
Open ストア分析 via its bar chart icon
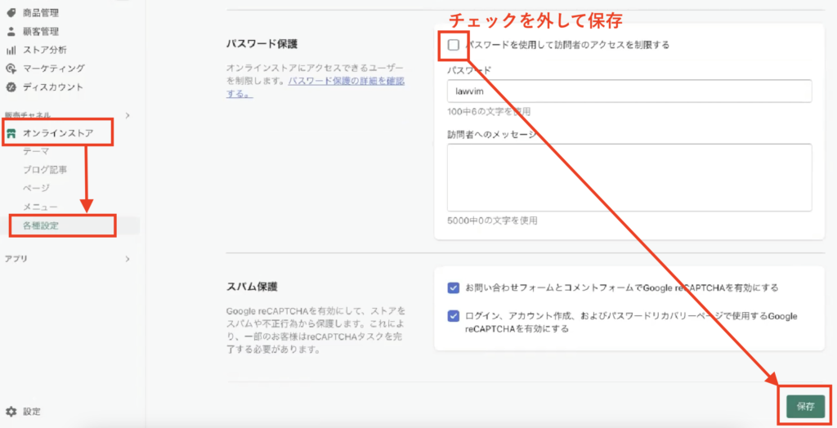pyautogui.click(x=11, y=51)
